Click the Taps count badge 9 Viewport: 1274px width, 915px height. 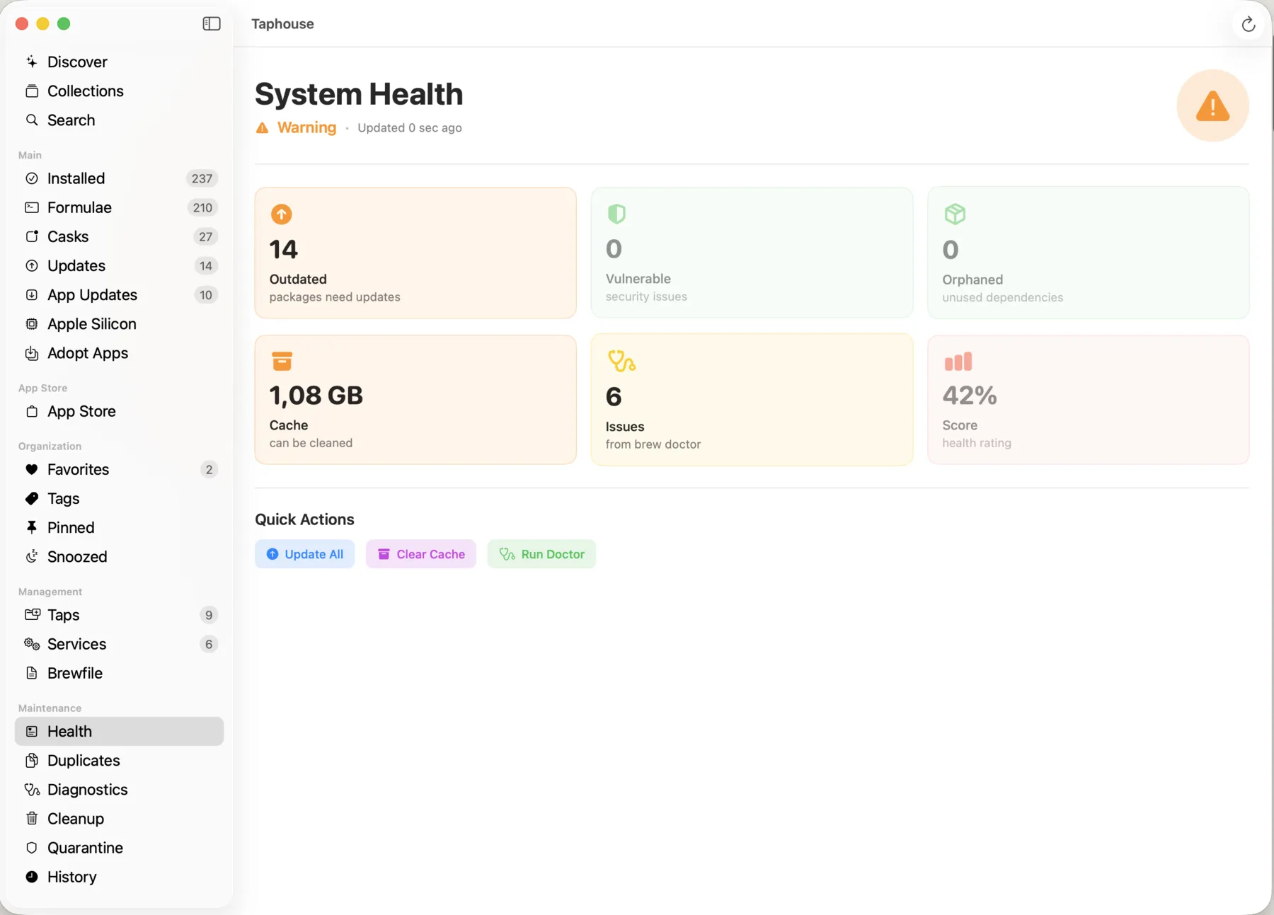pos(209,615)
